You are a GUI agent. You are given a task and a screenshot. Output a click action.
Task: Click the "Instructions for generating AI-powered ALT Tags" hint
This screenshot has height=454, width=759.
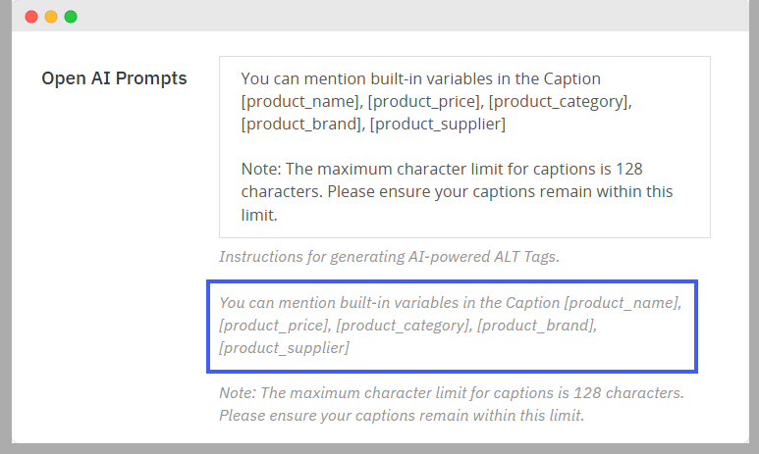point(390,257)
